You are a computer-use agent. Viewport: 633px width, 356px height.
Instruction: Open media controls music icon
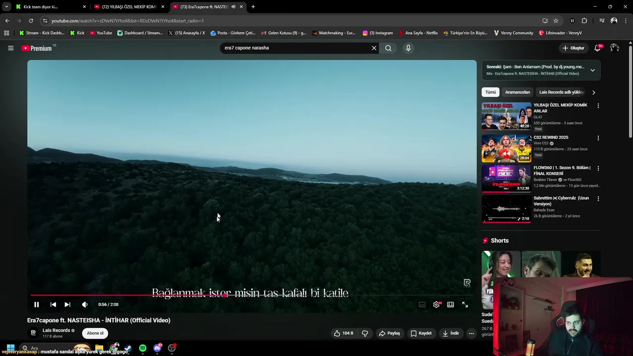[602, 21]
